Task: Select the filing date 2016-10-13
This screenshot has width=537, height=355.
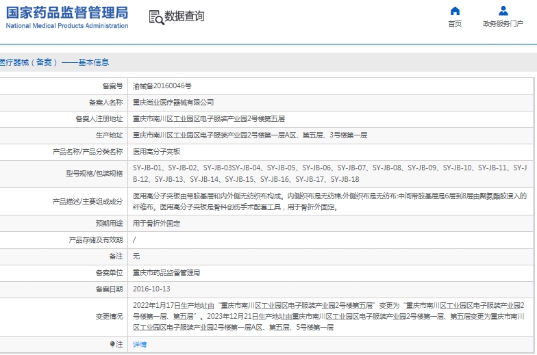Action: [151, 289]
